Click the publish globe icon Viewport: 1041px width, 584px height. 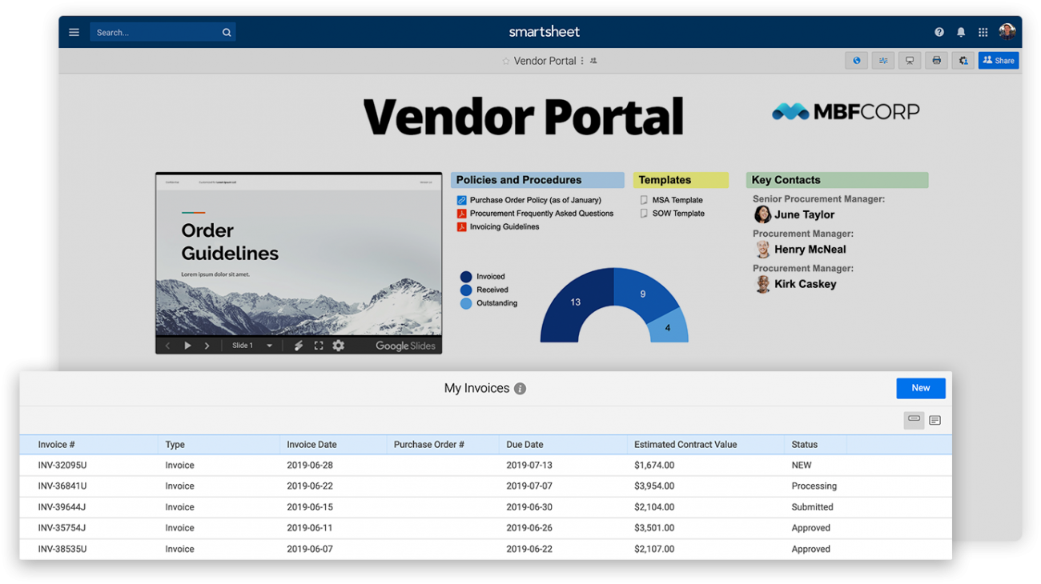[856, 61]
